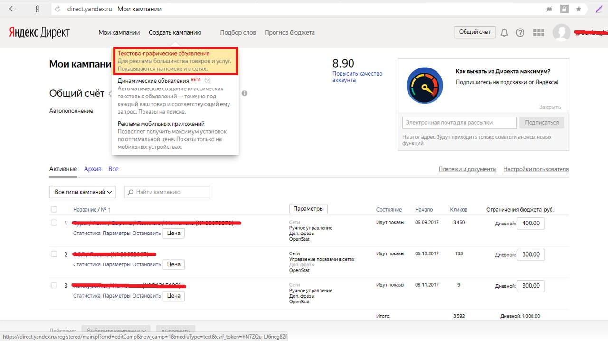Focus the 'Найти кампанию' search field
Screen dimensions: 608x341
point(167,192)
